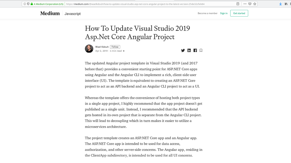
Task: Open the Javascript publication link
Action: point(72,14)
